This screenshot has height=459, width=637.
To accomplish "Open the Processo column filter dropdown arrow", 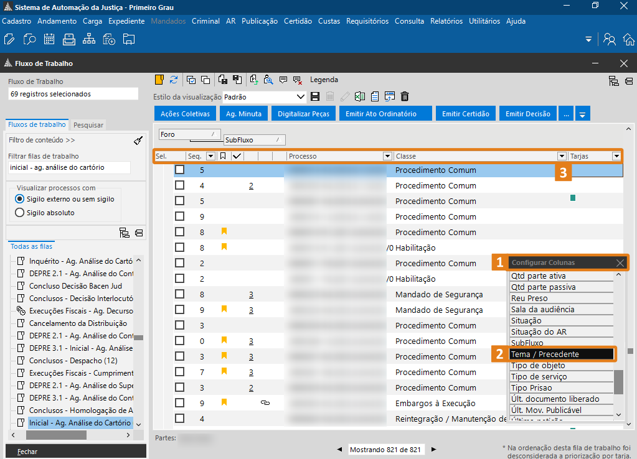I will click(x=387, y=156).
